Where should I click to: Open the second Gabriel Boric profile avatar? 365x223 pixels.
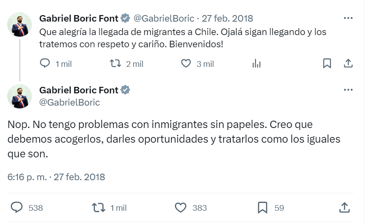click(x=20, y=96)
